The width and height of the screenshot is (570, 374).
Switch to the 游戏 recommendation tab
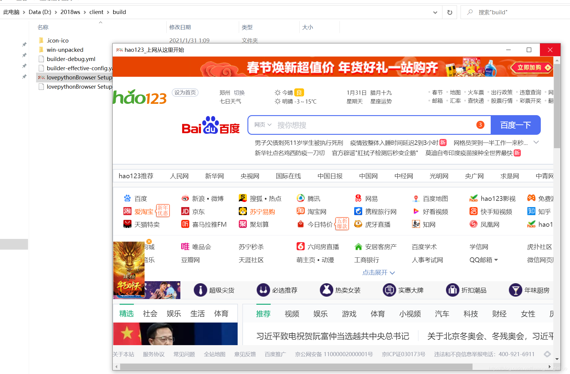point(349,313)
